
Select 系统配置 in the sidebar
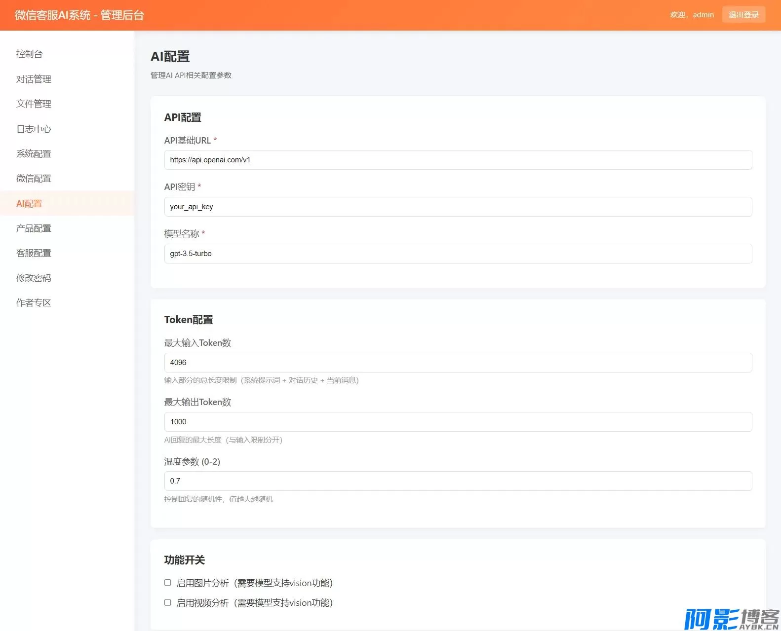tap(34, 153)
